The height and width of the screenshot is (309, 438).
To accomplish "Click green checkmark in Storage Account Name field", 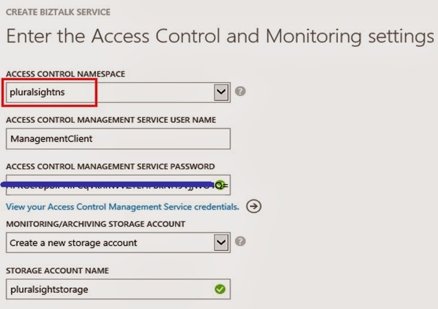I will 220,289.
